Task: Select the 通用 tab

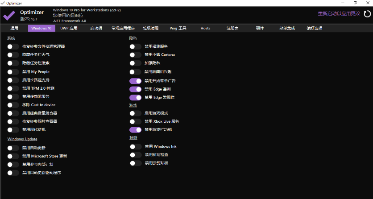Action: click(14, 28)
